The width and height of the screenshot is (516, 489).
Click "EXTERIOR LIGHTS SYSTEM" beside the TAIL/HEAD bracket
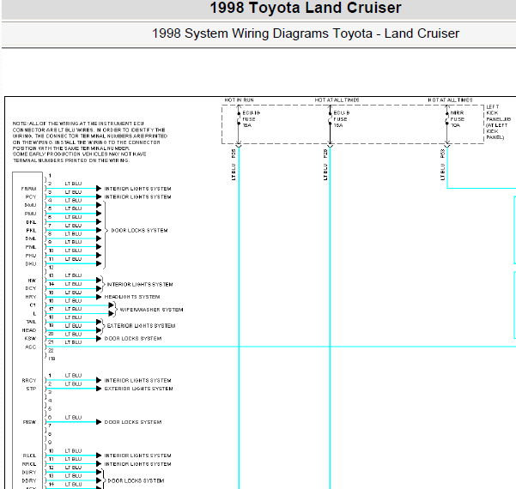pyautogui.click(x=141, y=326)
